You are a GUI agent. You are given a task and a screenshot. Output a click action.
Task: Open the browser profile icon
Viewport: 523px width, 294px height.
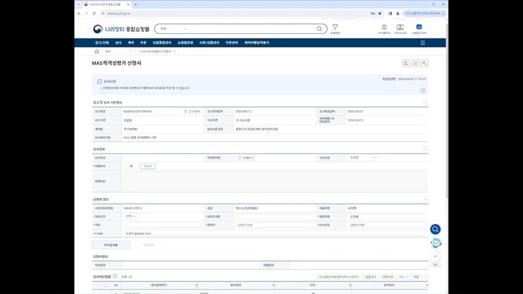click(397, 13)
